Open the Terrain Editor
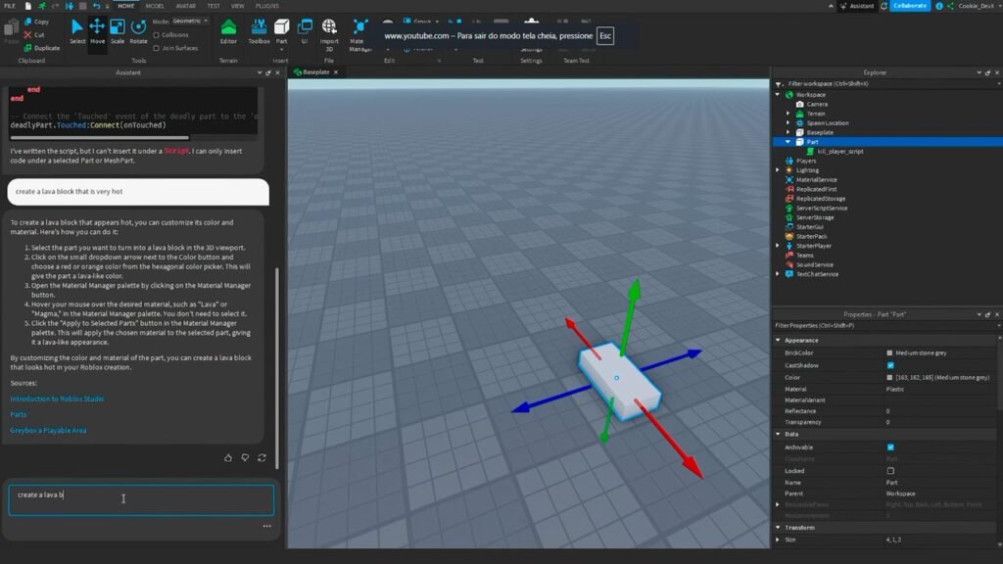 click(228, 31)
